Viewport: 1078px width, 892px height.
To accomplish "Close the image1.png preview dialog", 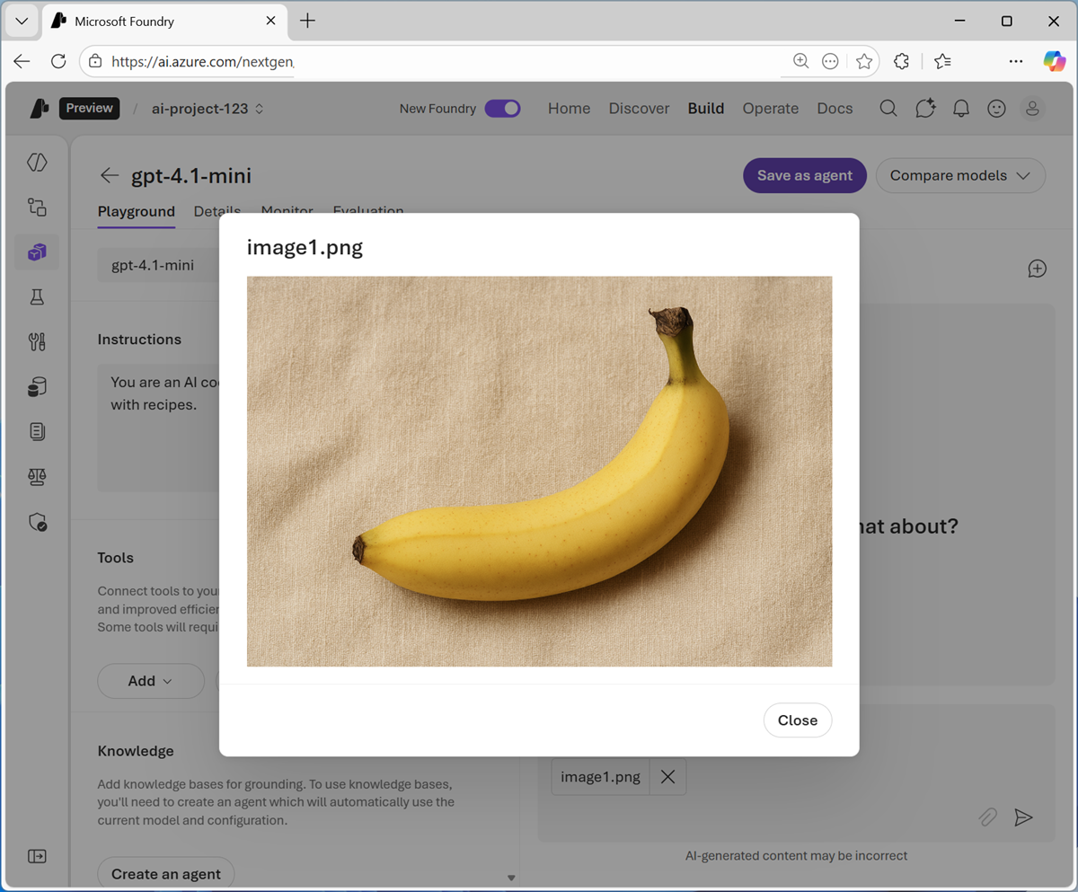I will (x=797, y=720).
